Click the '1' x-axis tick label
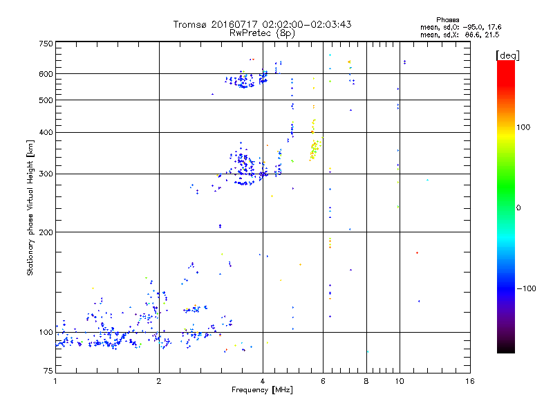 pyautogui.click(x=55, y=381)
